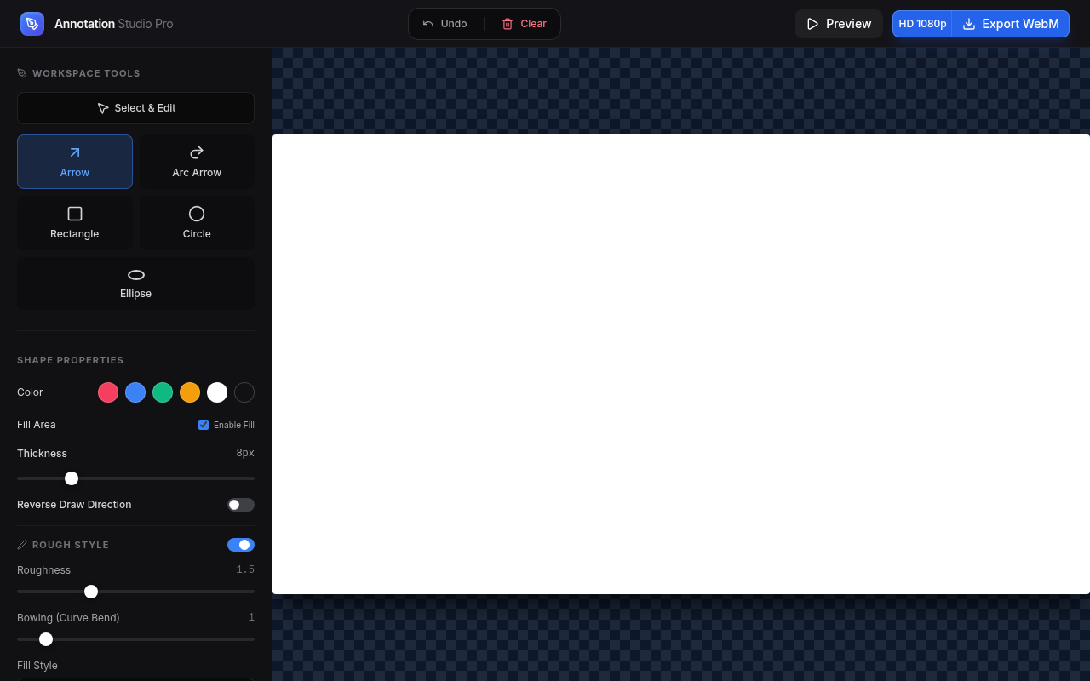This screenshot has width=1090, height=681.
Task: Enable Reverse Draw Direction
Action: coord(240,505)
